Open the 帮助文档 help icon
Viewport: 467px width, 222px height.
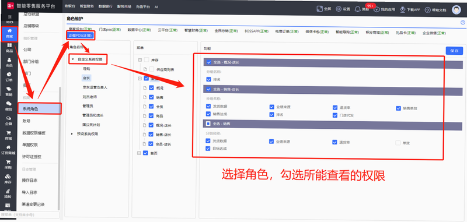click(428, 10)
